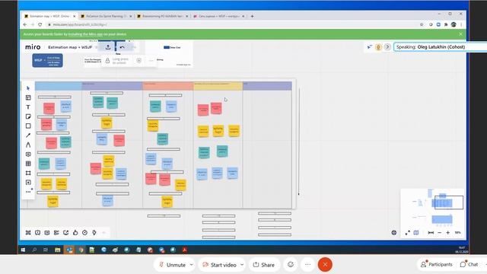The width and height of the screenshot is (487, 274).
Task: Select the Frame tool in left toolbar
Action: click(28, 173)
